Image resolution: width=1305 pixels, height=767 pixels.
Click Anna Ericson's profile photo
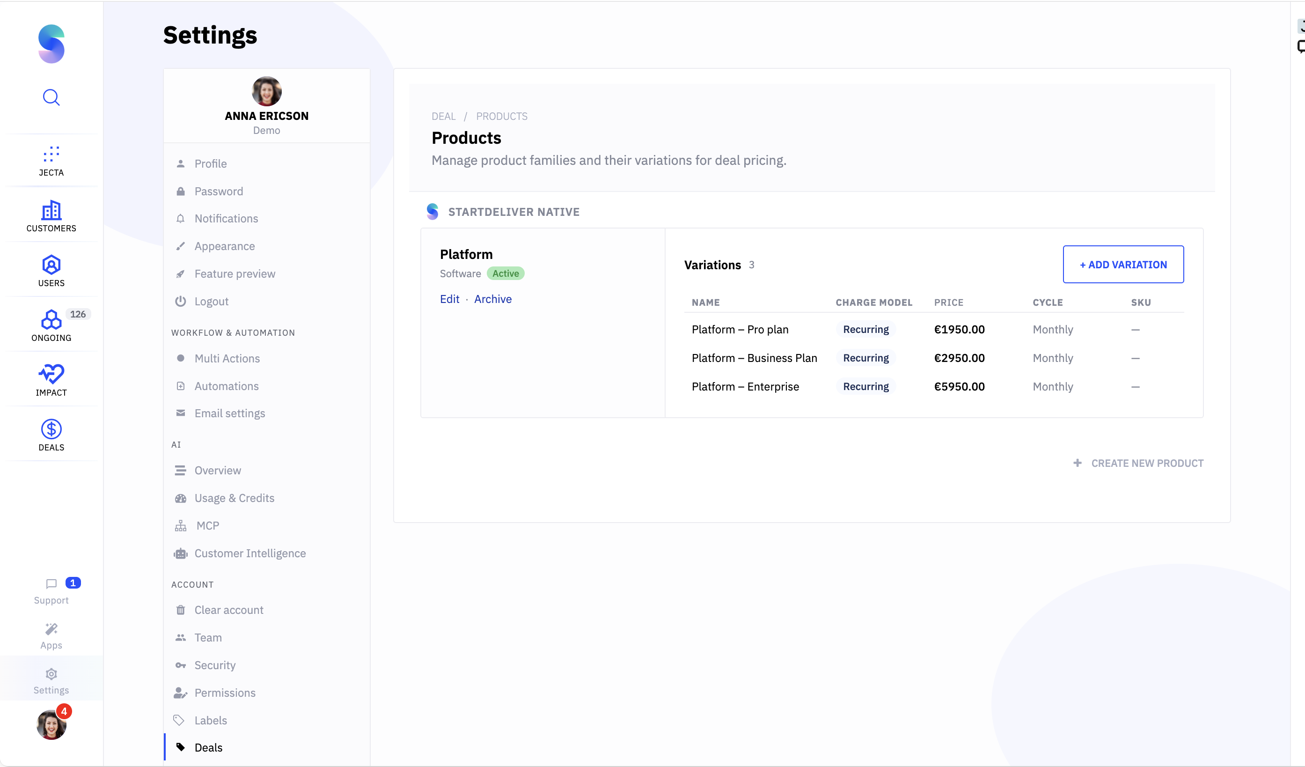coord(267,91)
